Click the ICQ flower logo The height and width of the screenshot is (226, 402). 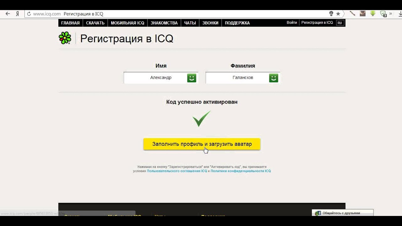click(65, 38)
